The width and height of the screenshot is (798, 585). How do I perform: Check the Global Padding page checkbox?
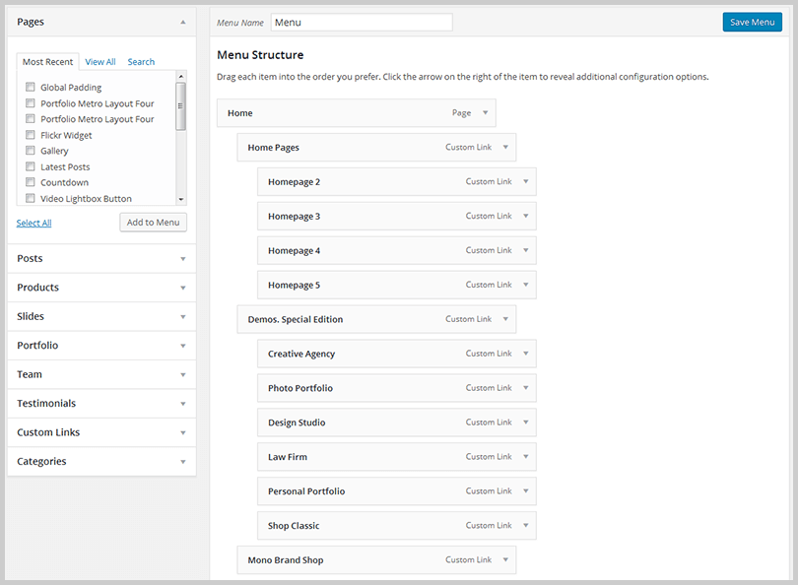click(32, 88)
